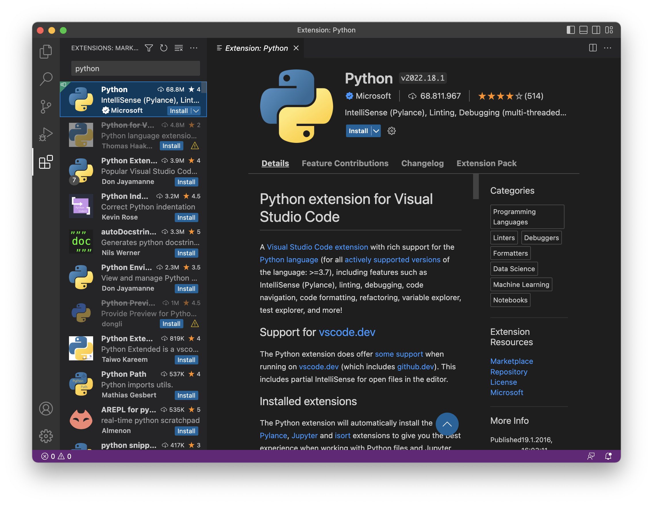Refresh the extensions list

tap(164, 48)
